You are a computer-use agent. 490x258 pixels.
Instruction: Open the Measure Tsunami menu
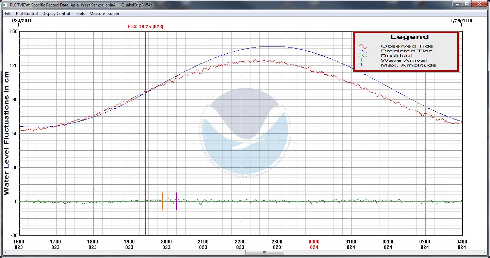coord(105,14)
